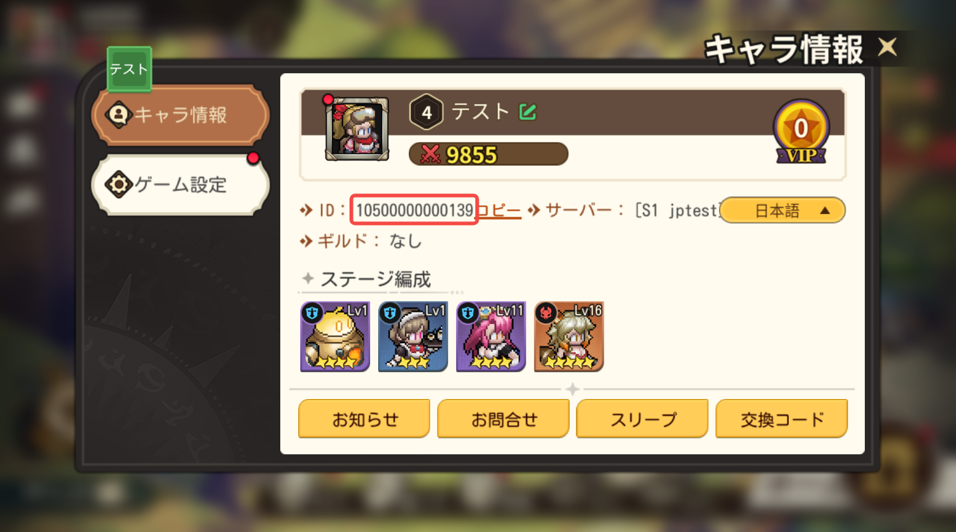Select the maid gunner Lv1 hero

[x=413, y=336]
